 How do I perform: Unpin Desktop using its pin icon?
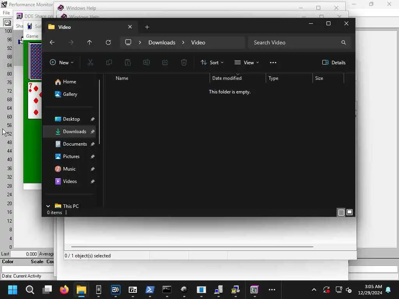[93, 119]
